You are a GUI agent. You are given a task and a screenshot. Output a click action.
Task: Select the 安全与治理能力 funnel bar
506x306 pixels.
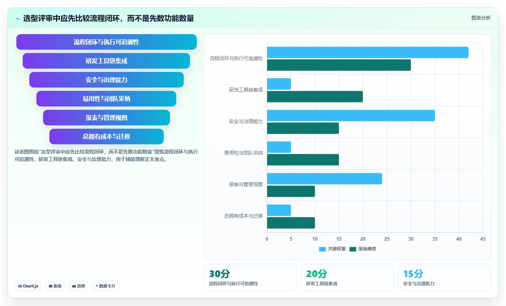point(107,80)
